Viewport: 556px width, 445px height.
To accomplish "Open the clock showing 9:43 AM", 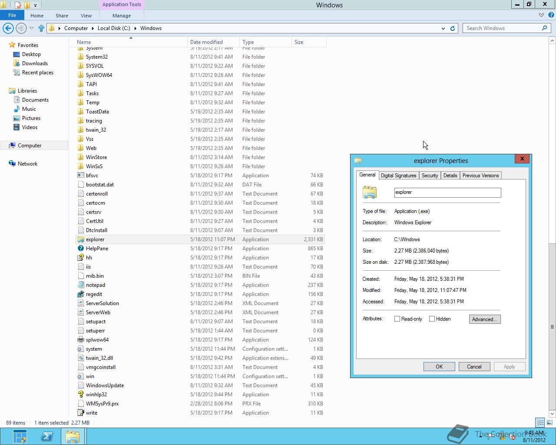I will click(x=534, y=436).
